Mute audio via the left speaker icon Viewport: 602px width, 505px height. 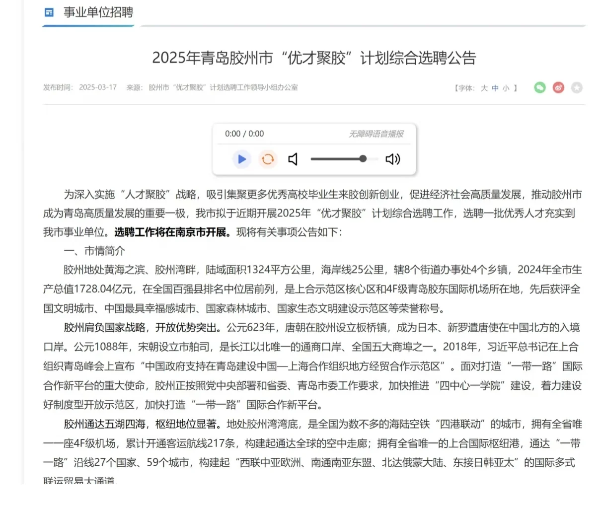(293, 159)
